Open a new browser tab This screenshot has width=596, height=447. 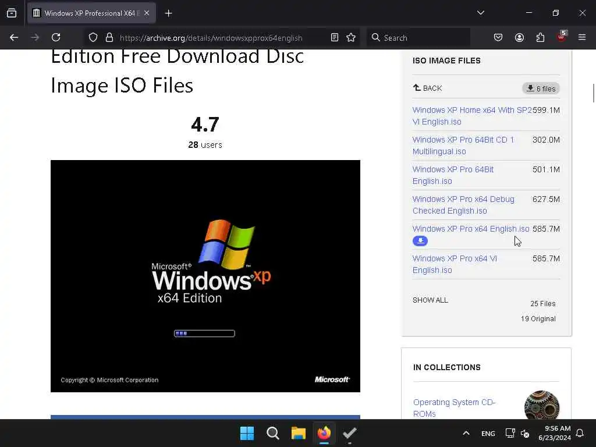click(x=168, y=13)
